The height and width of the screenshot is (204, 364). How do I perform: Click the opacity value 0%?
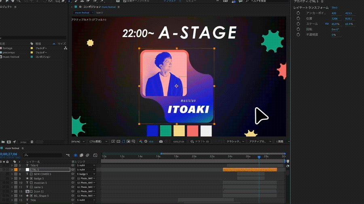tap(334, 35)
